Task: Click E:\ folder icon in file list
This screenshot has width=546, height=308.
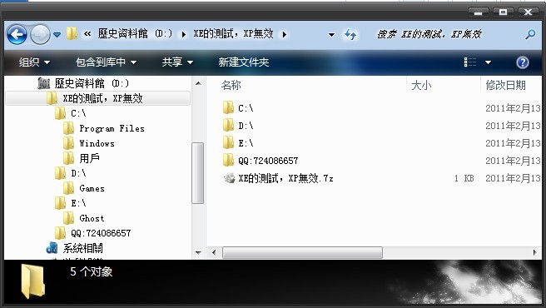Action: pos(228,142)
